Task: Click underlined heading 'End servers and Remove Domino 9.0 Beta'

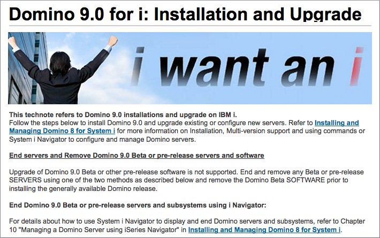Action: coord(136,156)
